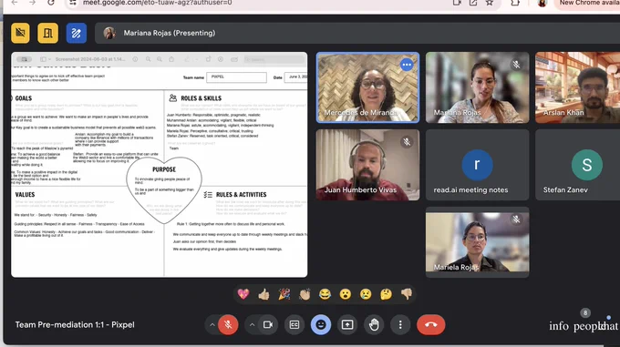Click the present screen button

click(347, 325)
